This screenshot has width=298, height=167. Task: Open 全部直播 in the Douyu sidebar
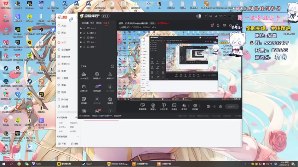pos(64,50)
